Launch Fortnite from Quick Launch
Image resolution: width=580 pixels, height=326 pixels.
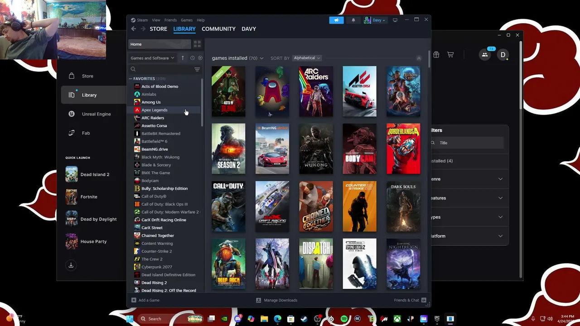88,197
